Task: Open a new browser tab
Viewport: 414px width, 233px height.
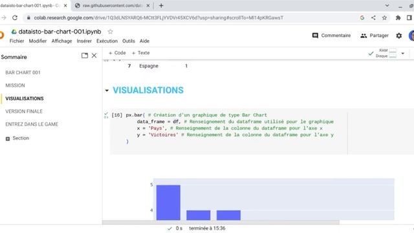Action: [161, 6]
